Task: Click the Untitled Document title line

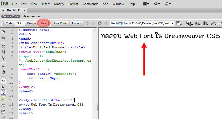Action: (x=52, y=47)
